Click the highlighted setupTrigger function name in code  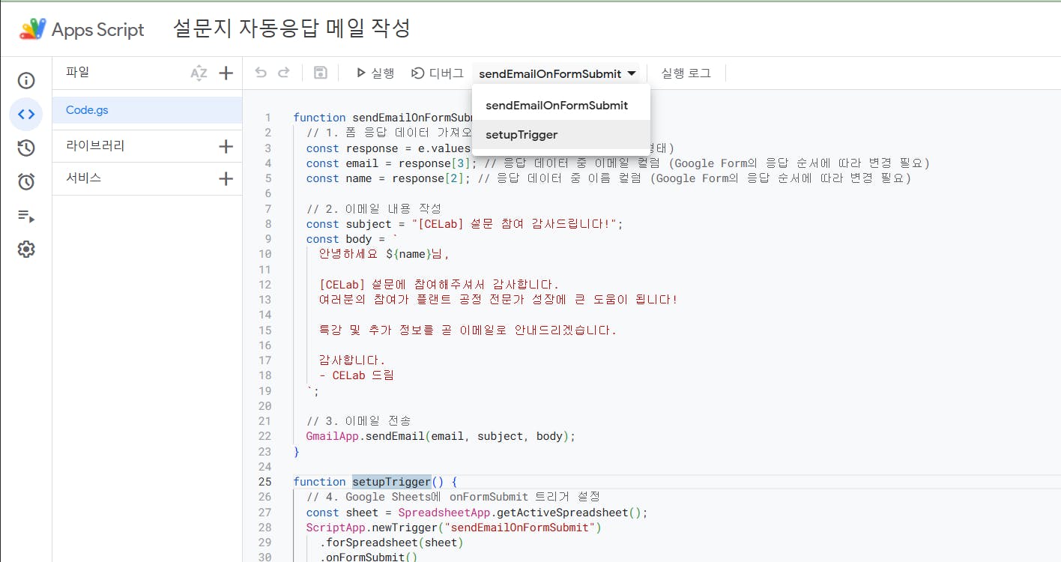tap(392, 482)
